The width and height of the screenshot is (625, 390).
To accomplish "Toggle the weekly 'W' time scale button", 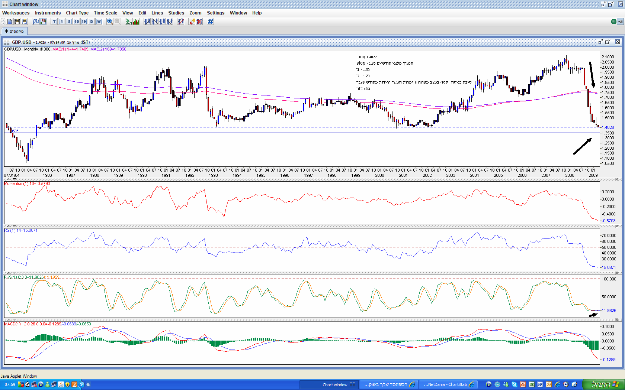I will 99,22.
